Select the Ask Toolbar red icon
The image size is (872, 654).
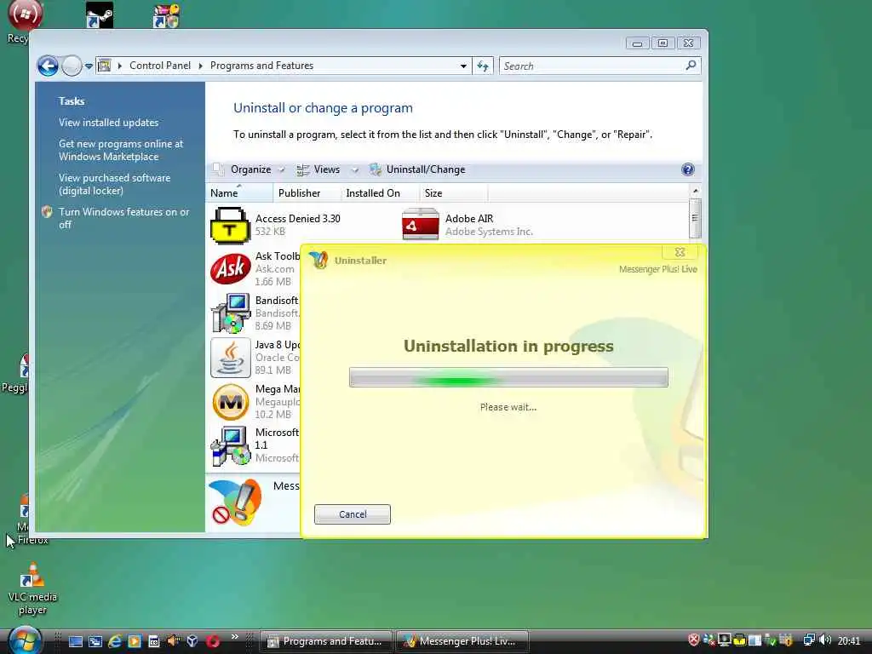230,268
